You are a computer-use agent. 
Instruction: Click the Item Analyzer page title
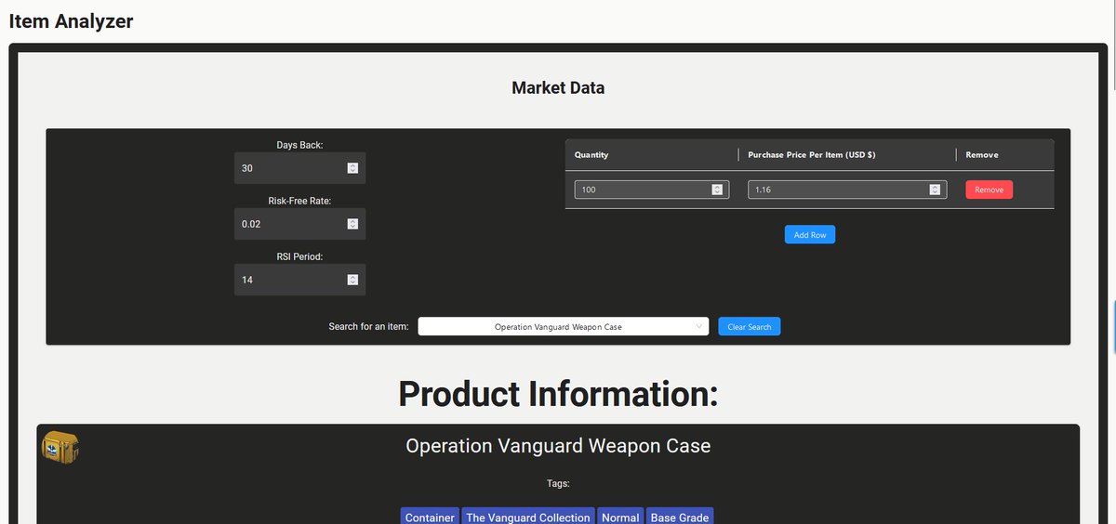point(71,20)
